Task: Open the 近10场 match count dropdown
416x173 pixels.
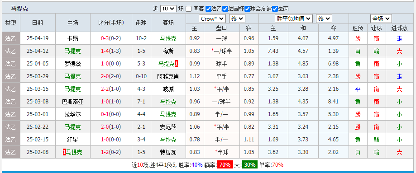Action: coord(168,9)
